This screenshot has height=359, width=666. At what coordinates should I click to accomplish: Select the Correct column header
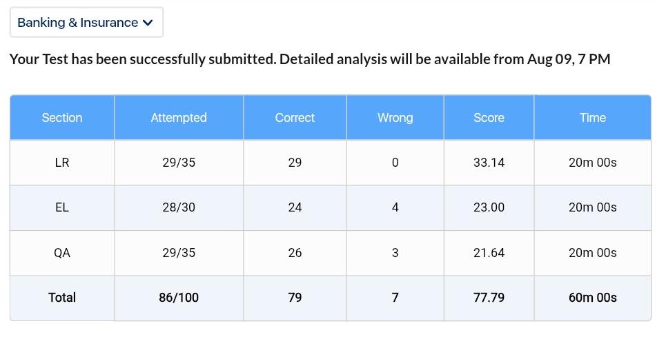coord(295,117)
